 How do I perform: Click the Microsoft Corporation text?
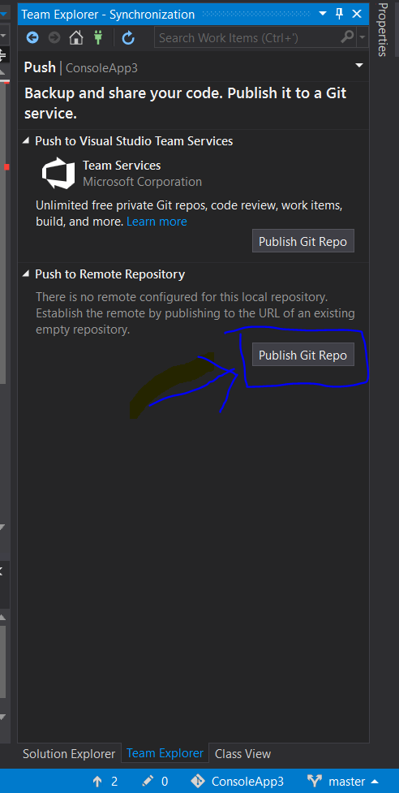tap(143, 182)
